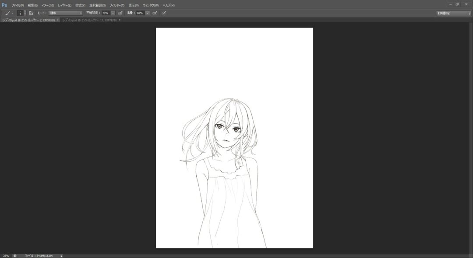Open the brush preset picker dropdown arrow
Viewport: 473px width, 258px height.
tap(25, 13)
